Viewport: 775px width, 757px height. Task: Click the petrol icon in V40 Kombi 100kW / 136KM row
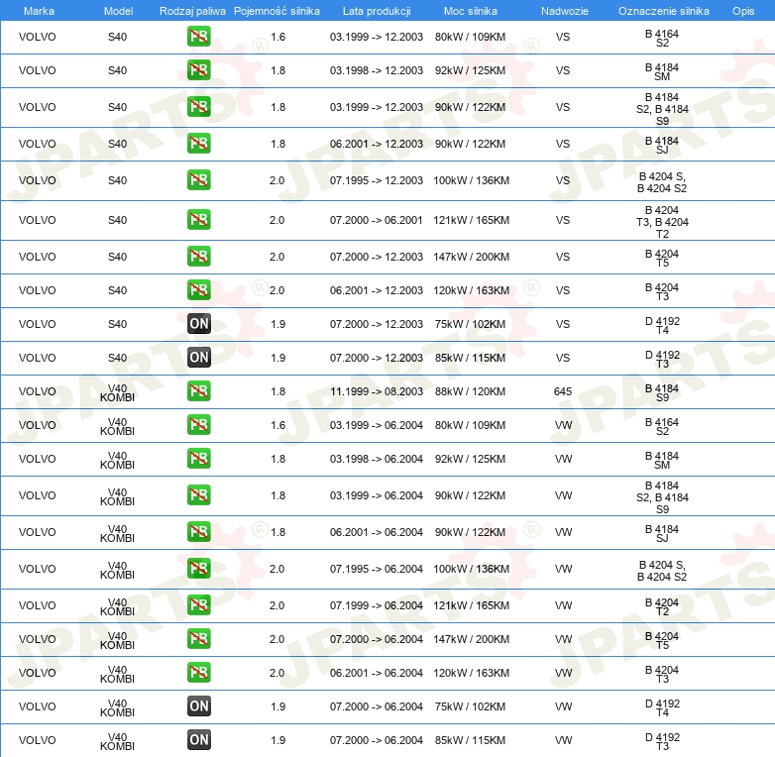[x=198, y=569]
